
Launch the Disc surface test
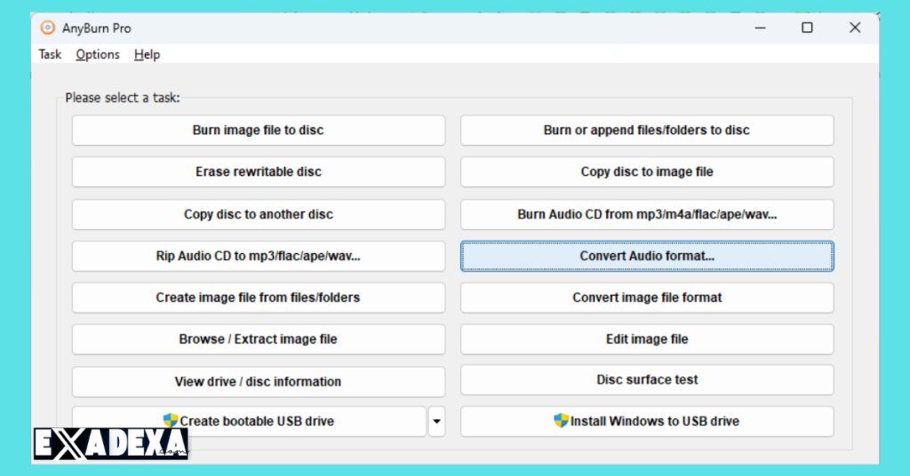646,380
